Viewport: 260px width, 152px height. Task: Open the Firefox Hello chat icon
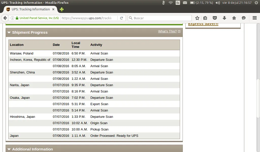(243, 18)
